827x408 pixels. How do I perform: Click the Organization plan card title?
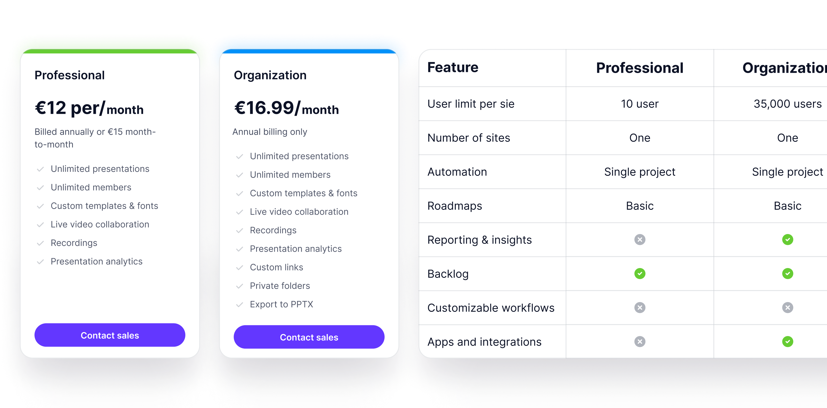[x=270, y=75]
